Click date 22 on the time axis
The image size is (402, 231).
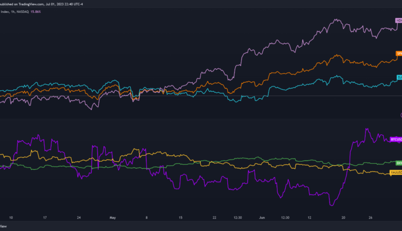pyautogui.click(x=214, y=218)
